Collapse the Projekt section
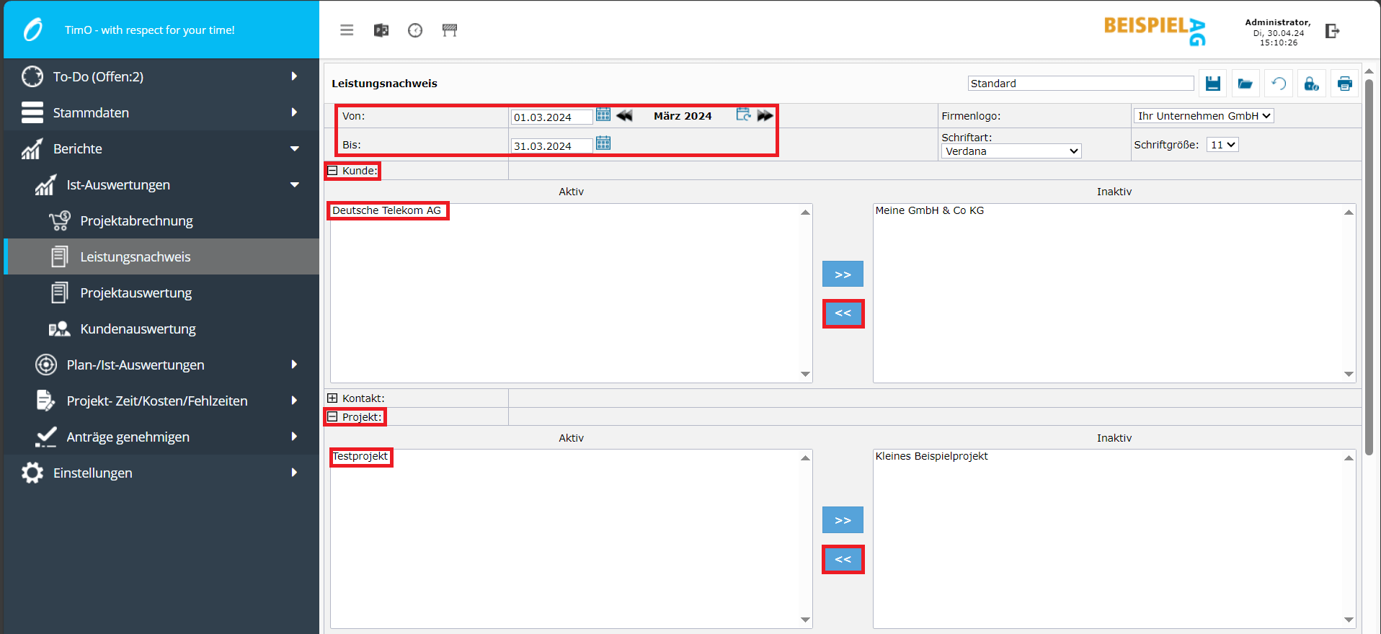Screen dimensions: 1381x634 point(333,417)
